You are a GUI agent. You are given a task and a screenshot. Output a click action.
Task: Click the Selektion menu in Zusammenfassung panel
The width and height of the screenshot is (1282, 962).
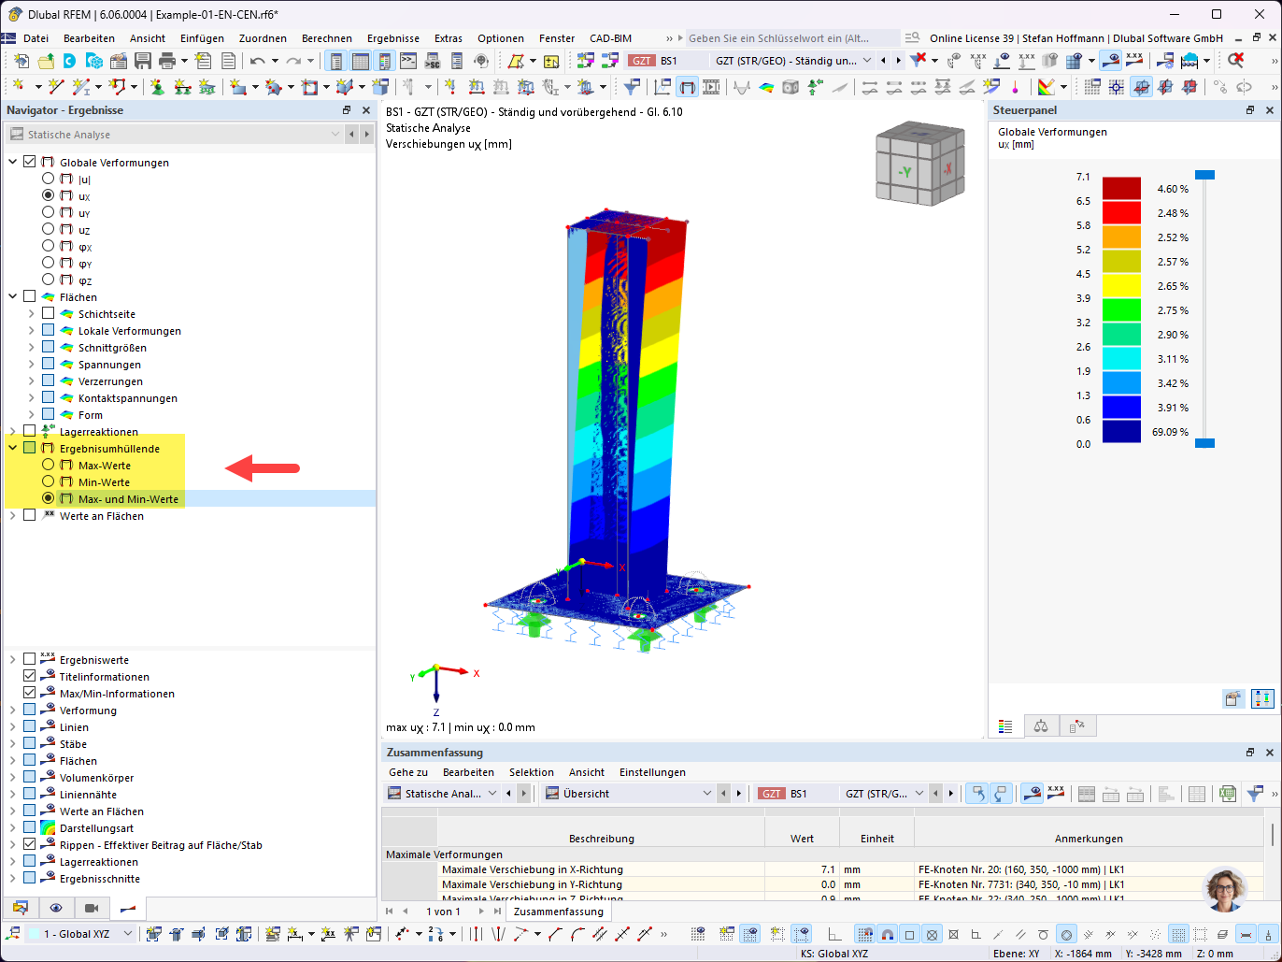[532, 772]
